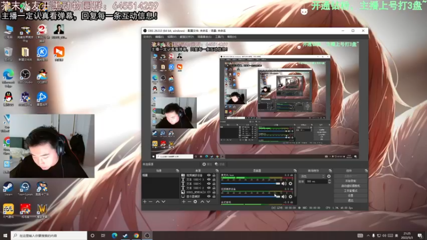Click the Start Virtual Camera button
Image resolution: width=427 pixels, height=240 pixels.
click(x=351, y=186)
